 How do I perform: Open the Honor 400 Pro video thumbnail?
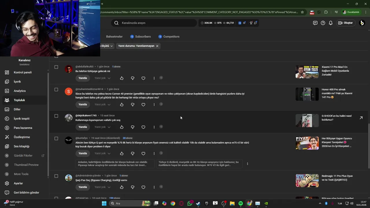tap(307, 94)
